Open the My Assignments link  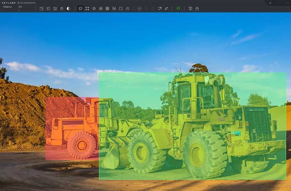pos(28,2)
